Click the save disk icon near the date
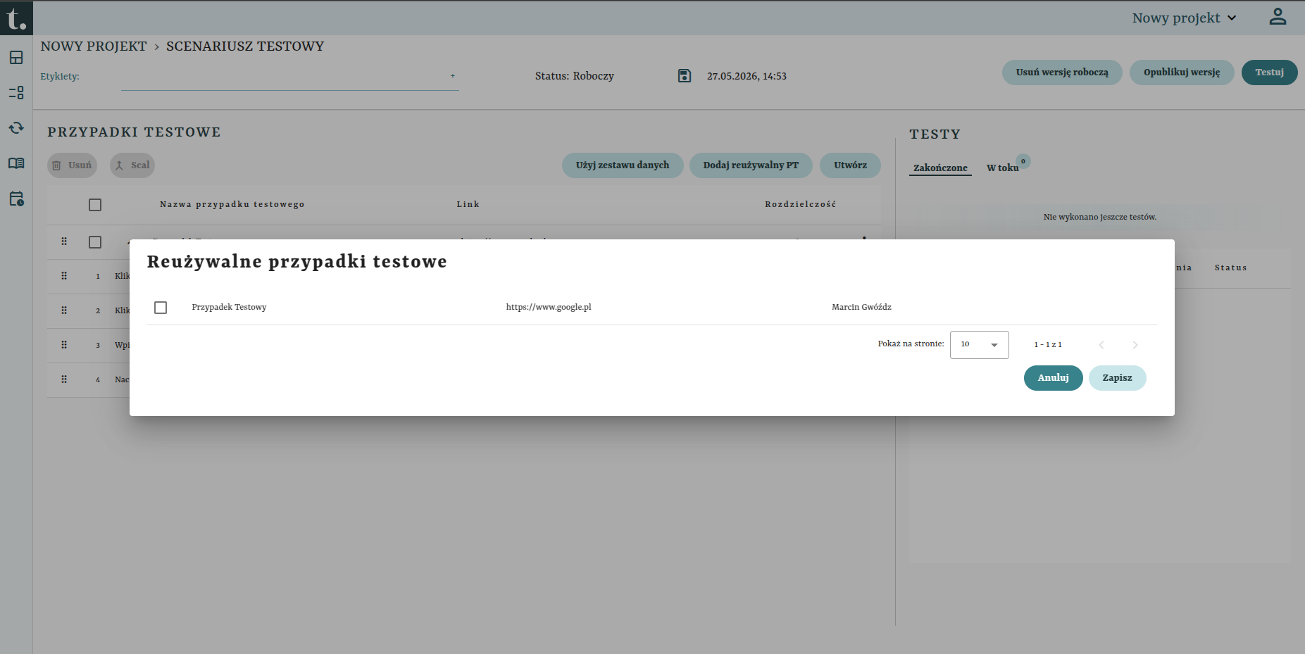 (685, 76)
